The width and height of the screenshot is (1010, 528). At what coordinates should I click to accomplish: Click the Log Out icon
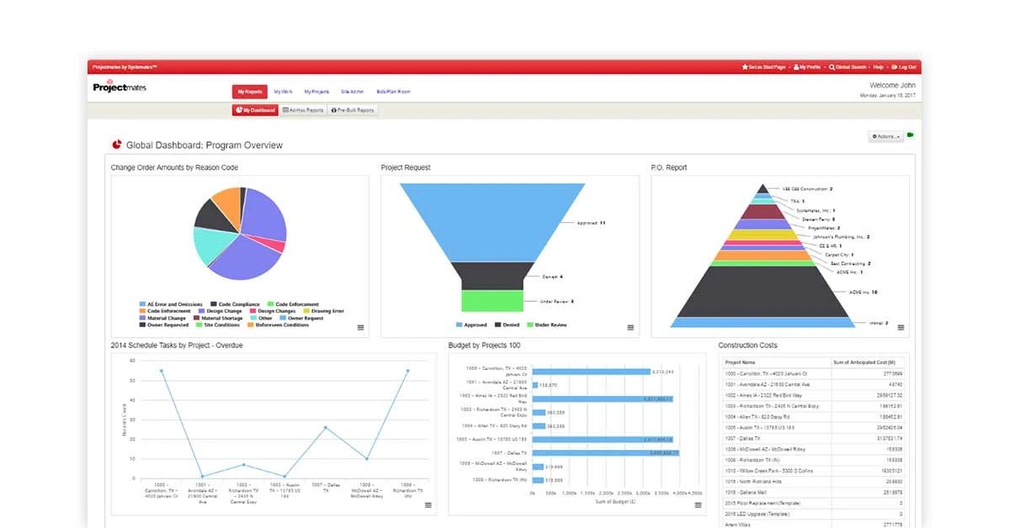click(x=895, y=66)
